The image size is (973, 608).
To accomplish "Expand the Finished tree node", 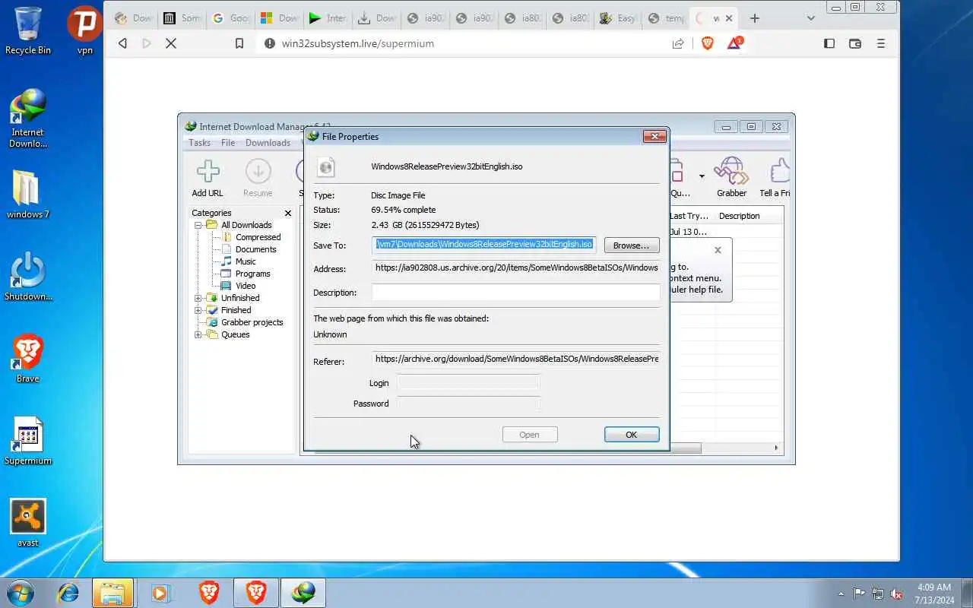I will coord(198,310).
